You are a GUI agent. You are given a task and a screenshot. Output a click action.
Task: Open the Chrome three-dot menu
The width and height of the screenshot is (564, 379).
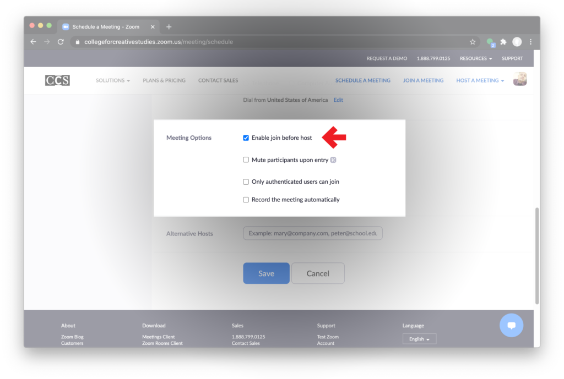pyautogui.click(x=530, y=42)
